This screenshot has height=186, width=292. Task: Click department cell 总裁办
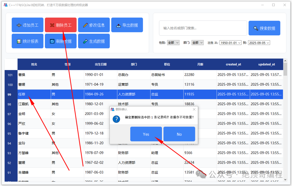click(134, 75)
